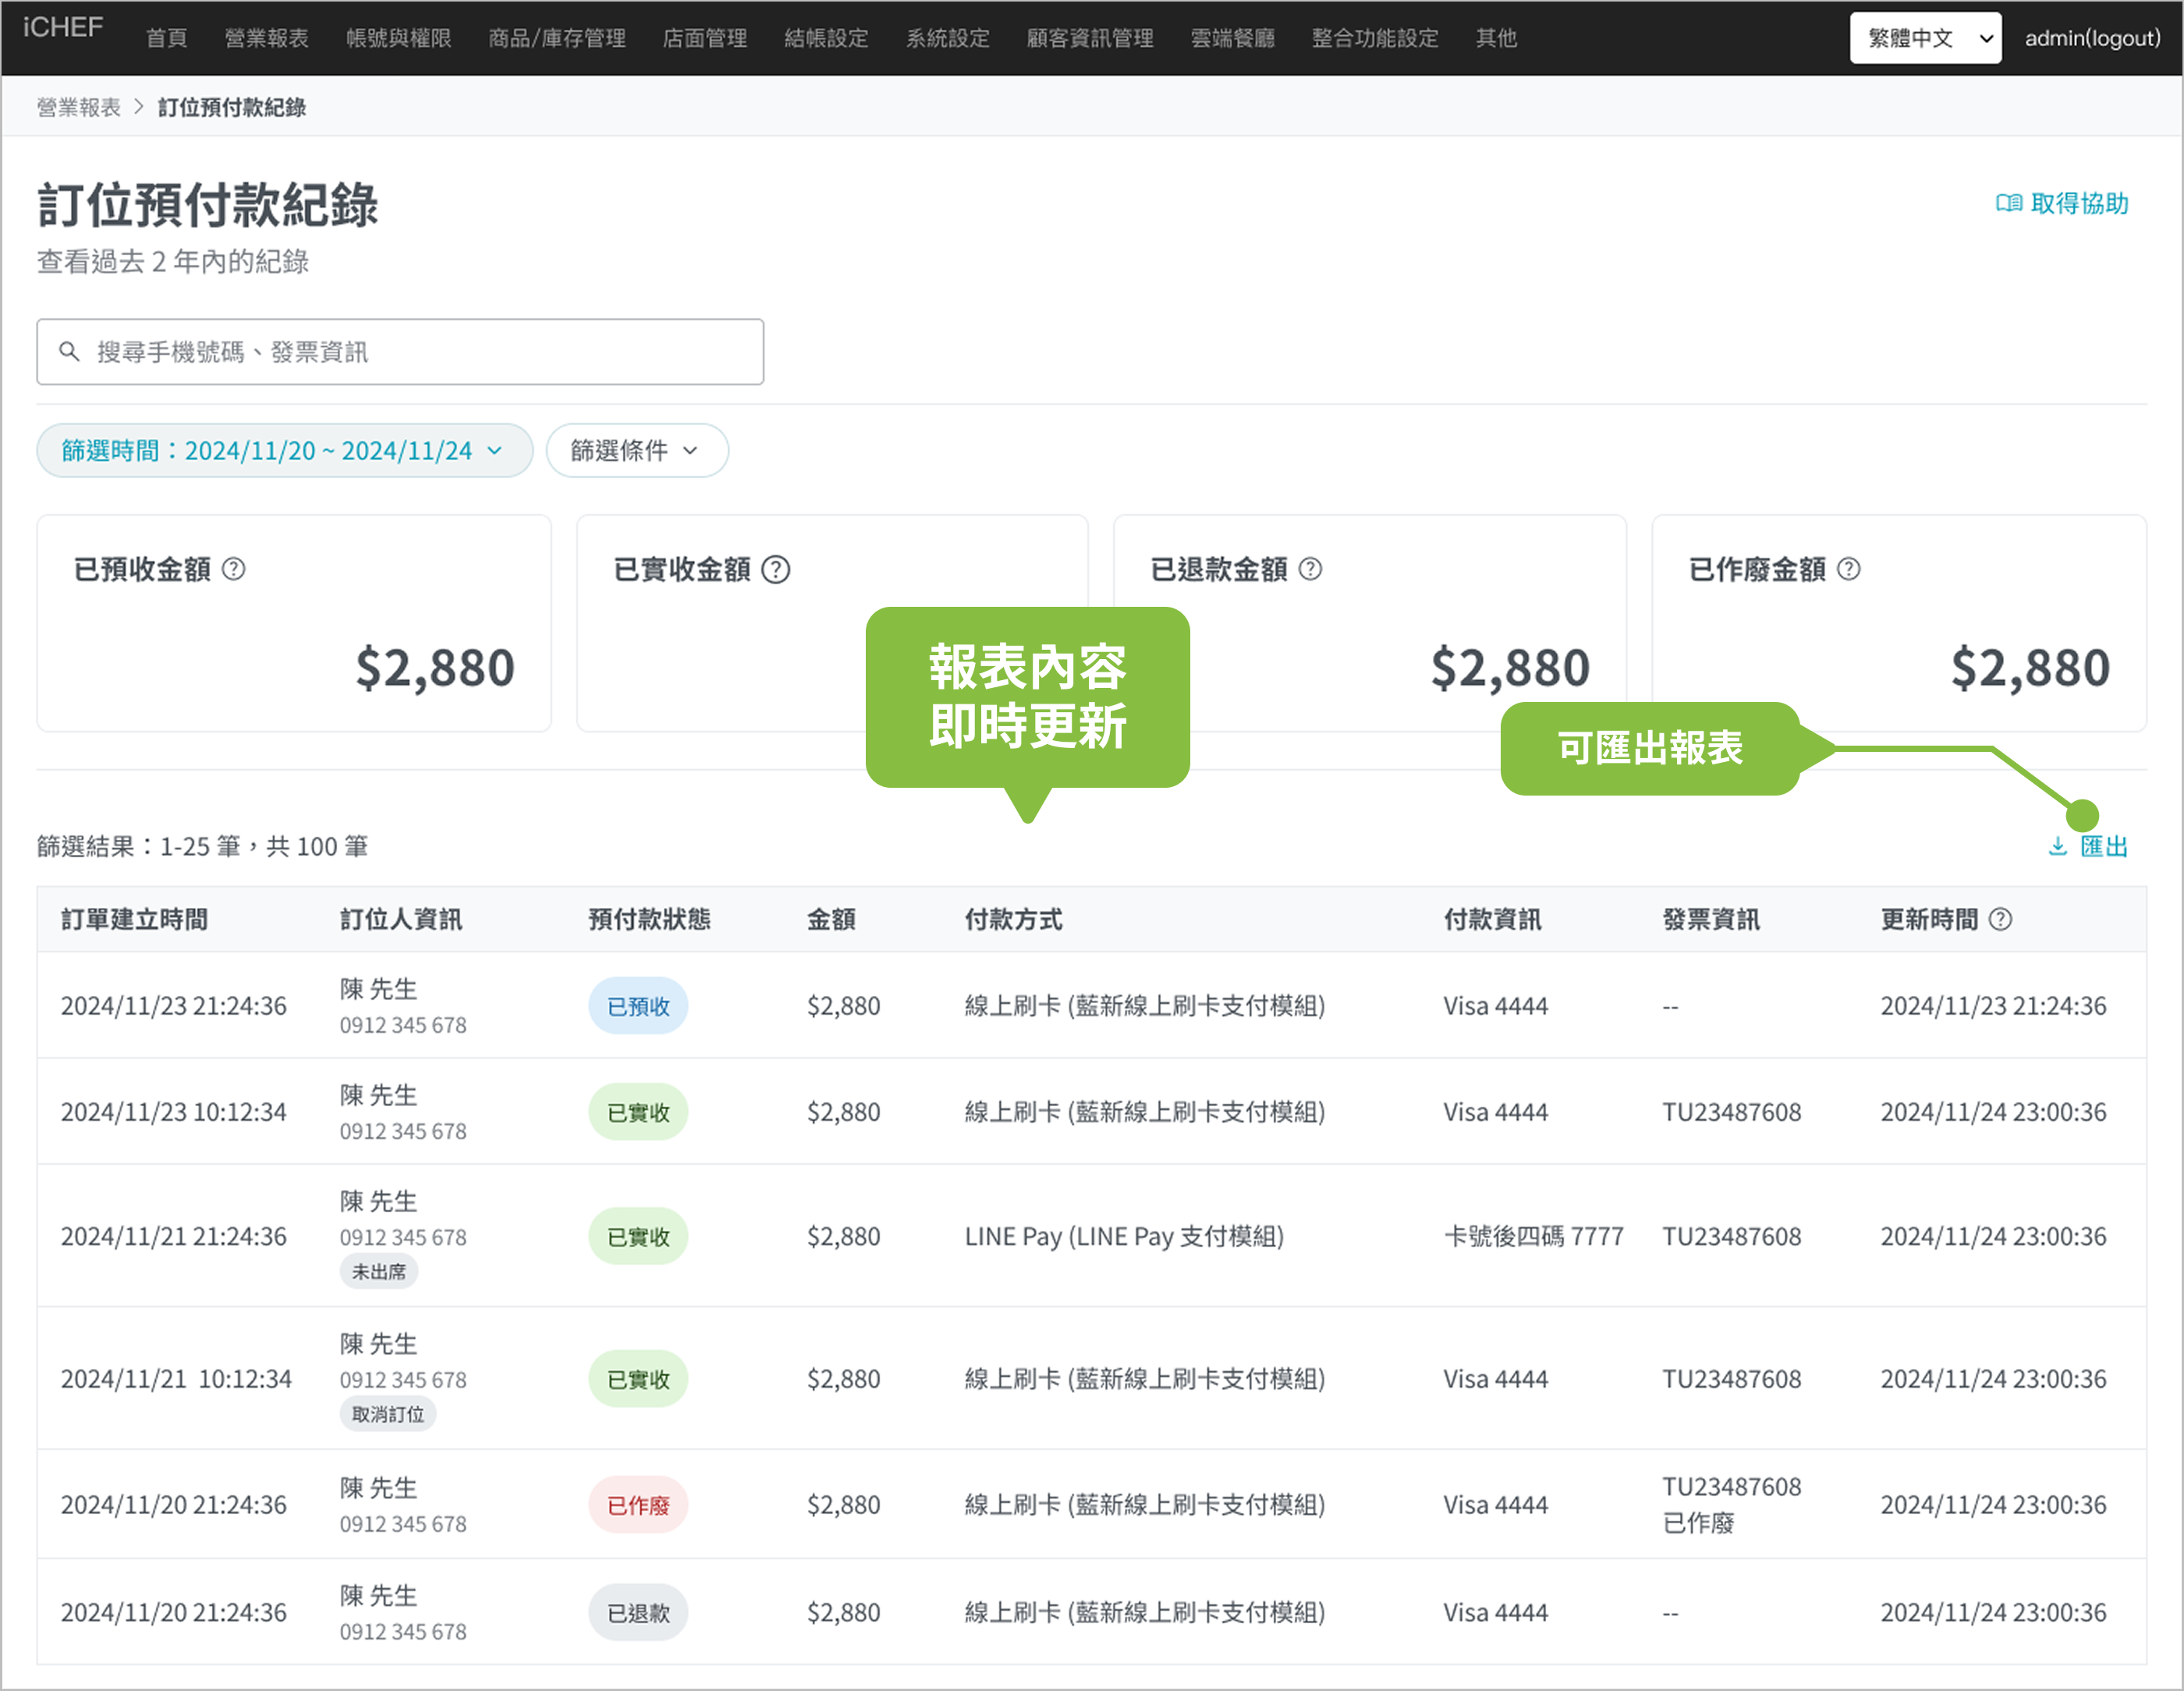
Task: Click the search magnifier icon
Action: point(69,352)
